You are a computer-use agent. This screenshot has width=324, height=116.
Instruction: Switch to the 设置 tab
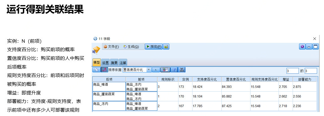(106, 62)
